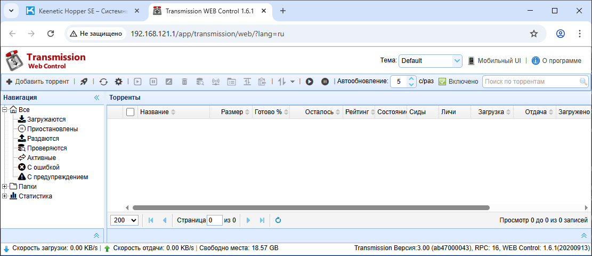Sort torrents by Название column header
This screenshot has width=592, height=256.
point(154,112)
